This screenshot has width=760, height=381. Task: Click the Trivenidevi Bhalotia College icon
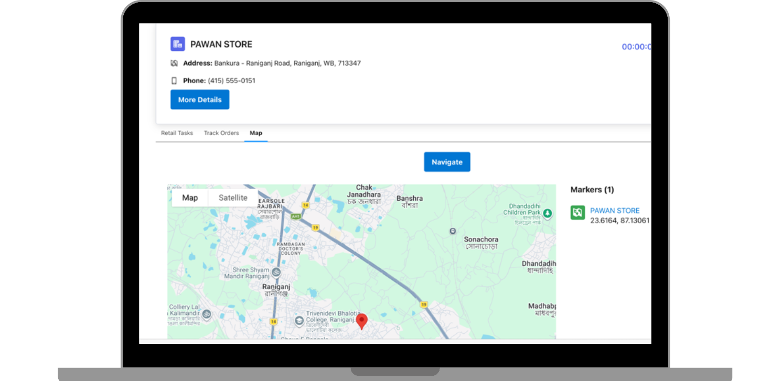(x=299, y=320)
